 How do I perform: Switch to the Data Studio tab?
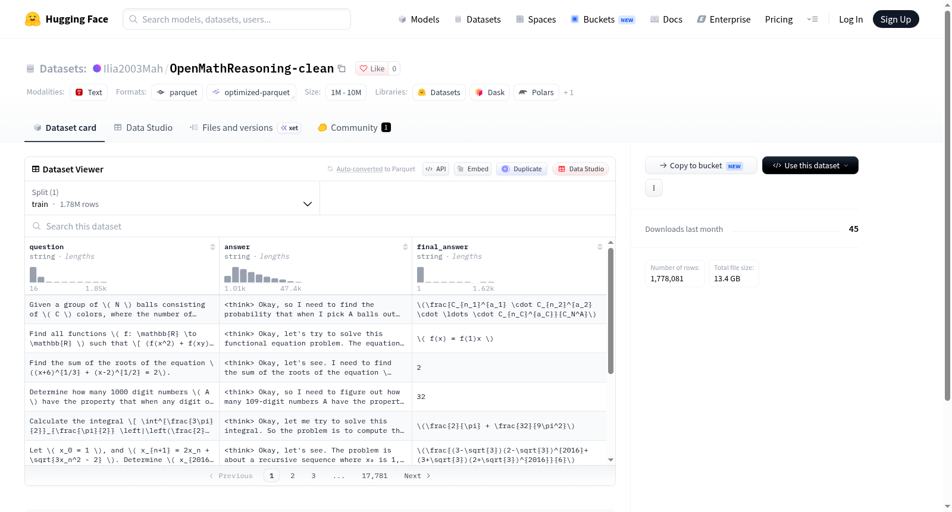tap(143, 127)
